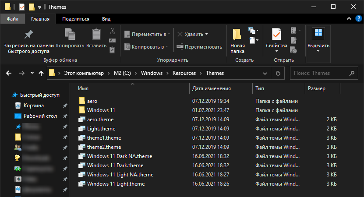The width and height of the screenshot is (364, 197).
Task: Click This PC in address bar
Action: (84, 73)
